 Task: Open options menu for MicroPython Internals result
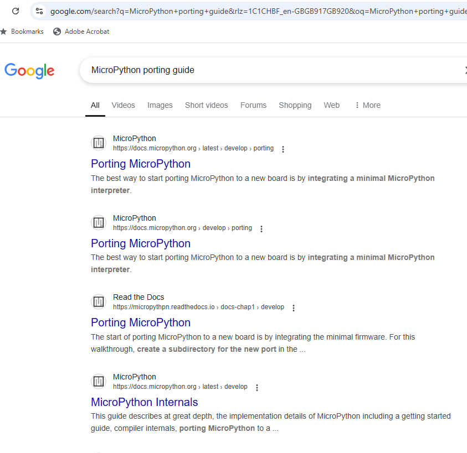click(x=256, y=387)
